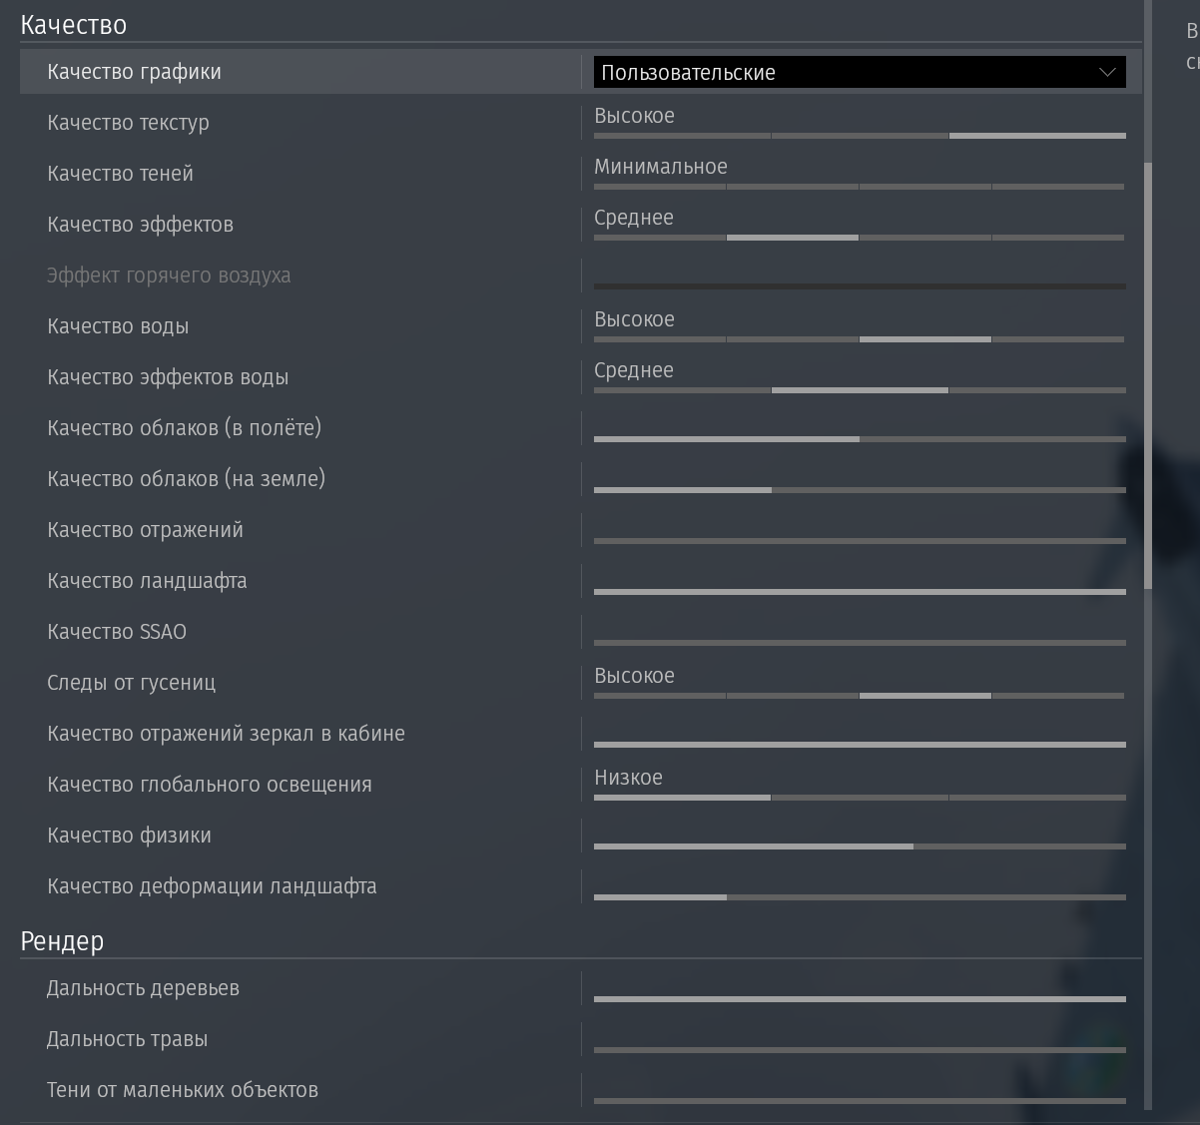The image size is (1200, 1125).
Task: Click Качество облаков (на земле) slider
Action: pos(859,490)
